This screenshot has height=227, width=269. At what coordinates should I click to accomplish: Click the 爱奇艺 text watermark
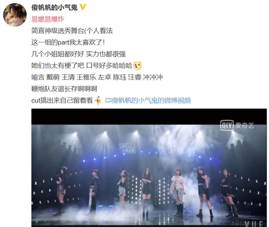245,126
